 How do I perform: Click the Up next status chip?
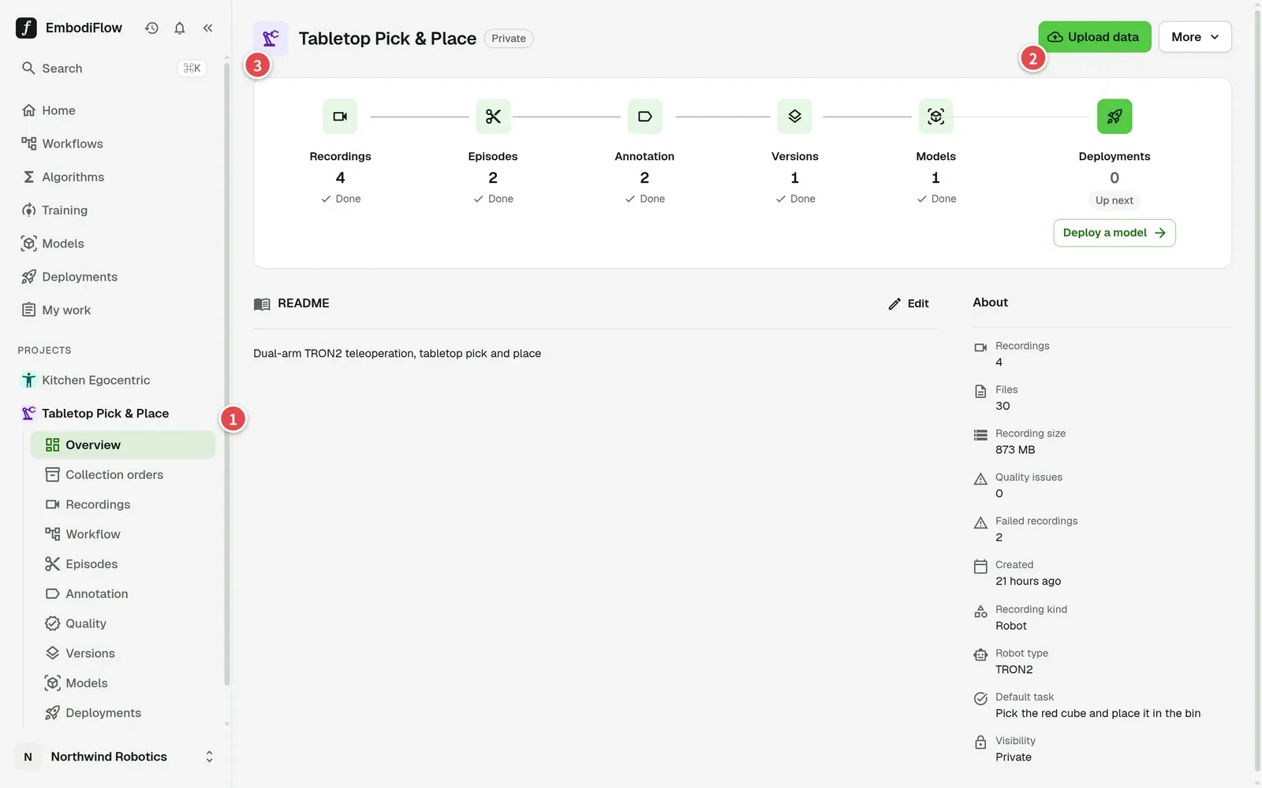pos(1114,200)
